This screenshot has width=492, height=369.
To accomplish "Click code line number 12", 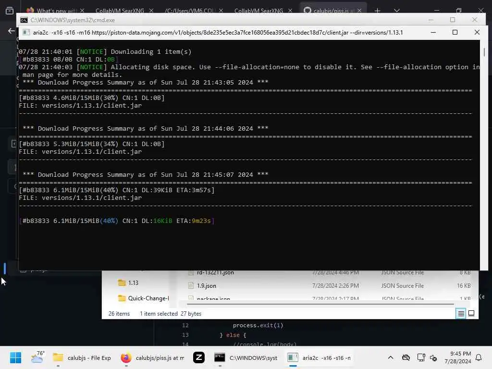I will point(185,325).
